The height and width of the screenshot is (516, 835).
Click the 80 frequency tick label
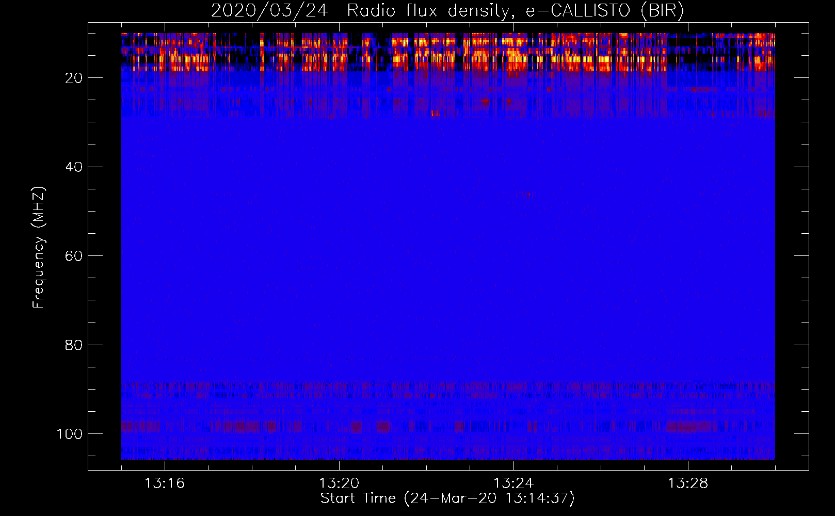click(x=74, y=345)
